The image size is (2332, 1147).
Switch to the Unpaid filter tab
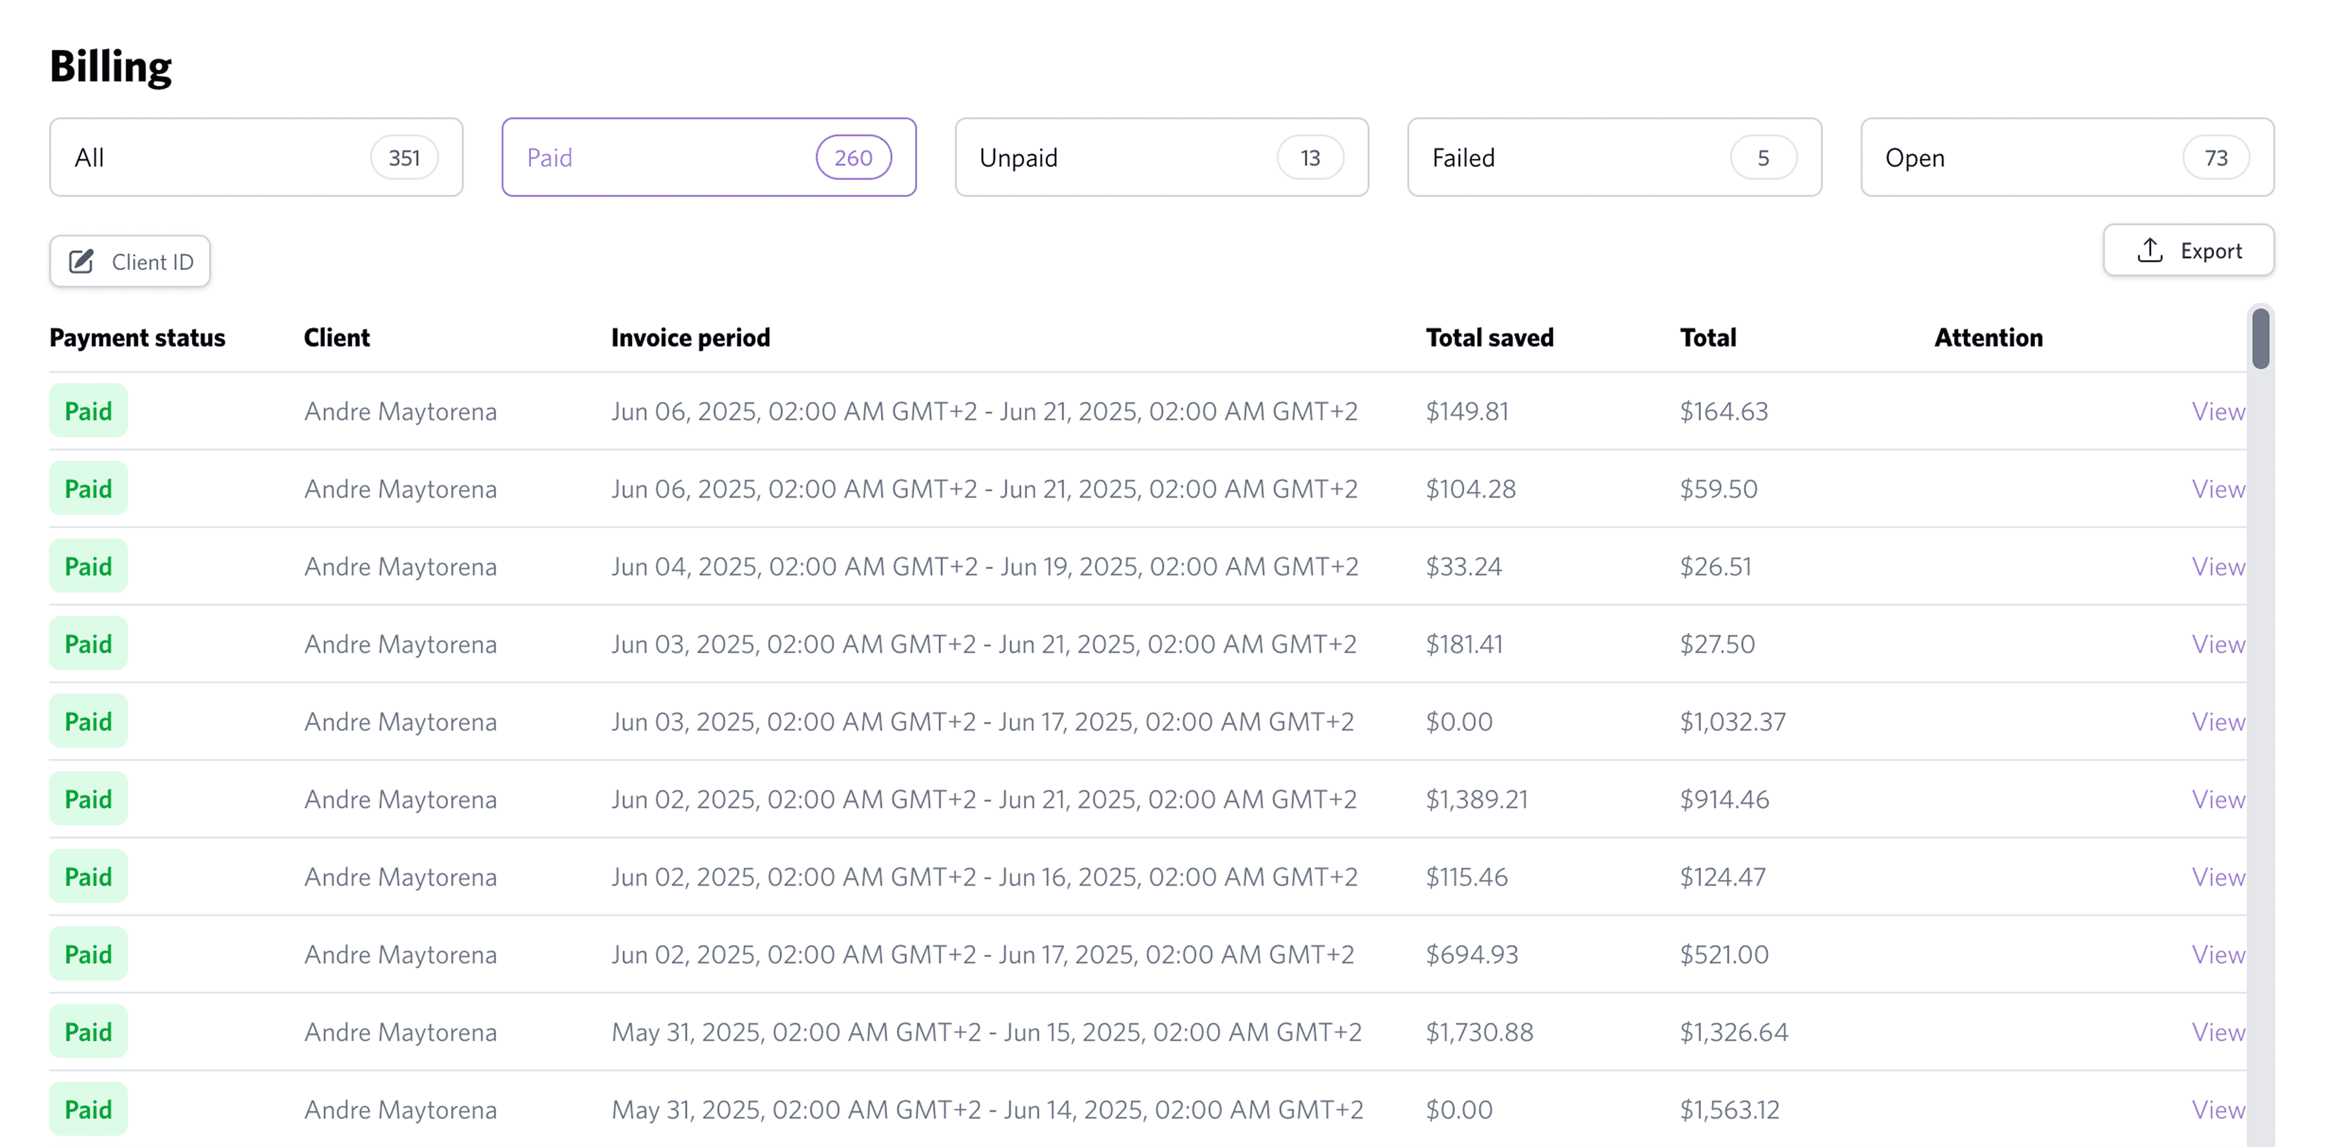pos(1162,158)
